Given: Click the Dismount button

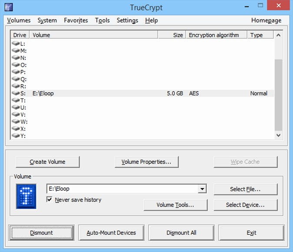Looking at the screenshot, I should pyautogui.click(x=41, y=232).
